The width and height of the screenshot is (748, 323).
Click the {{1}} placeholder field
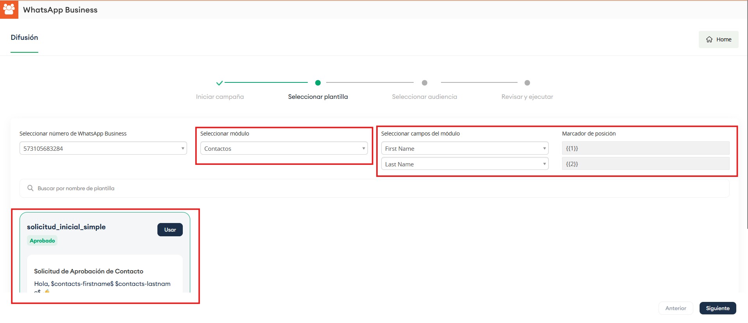coord(645,148)
